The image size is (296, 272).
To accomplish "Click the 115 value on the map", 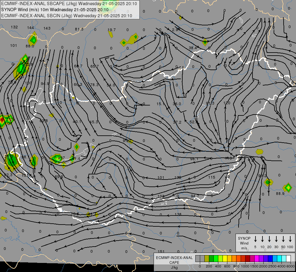I will (x=212, y=177).
